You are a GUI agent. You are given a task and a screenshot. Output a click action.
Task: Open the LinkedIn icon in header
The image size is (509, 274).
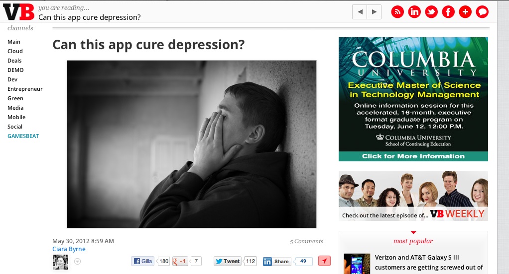(x=414, y=12)
